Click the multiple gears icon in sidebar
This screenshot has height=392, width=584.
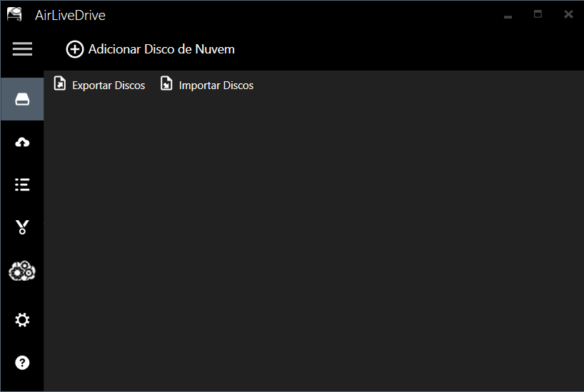pyautogui.click(x=22, y=271)
